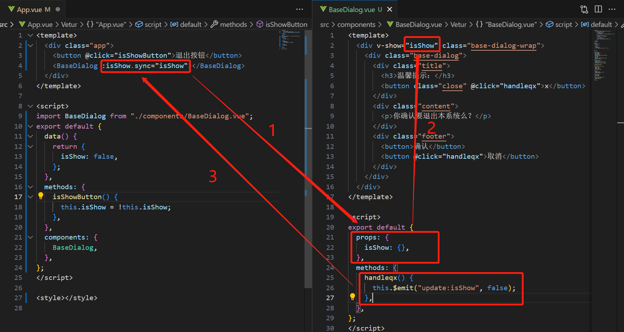
Task: Click 'this.isShow = !this.isShow;' line
Action: [116, 207]
